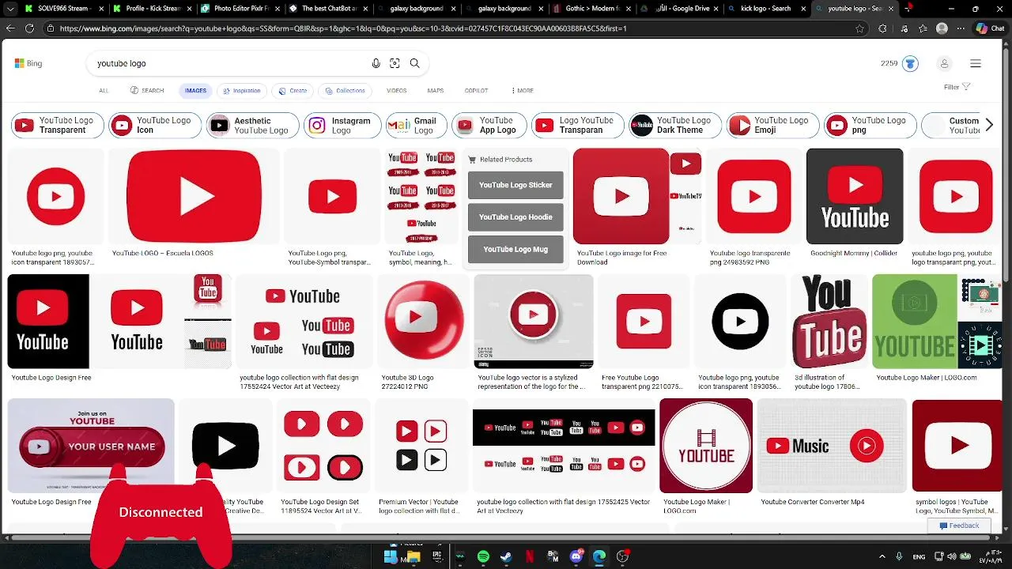Select Aesthetic YouTube Logo chip
This screenshot has height=569, width=1012.
[x=252, y=126]
